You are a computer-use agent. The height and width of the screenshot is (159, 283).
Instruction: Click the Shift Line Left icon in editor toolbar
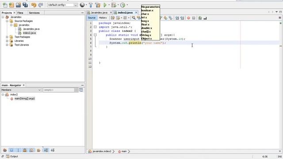coord(177,18)
